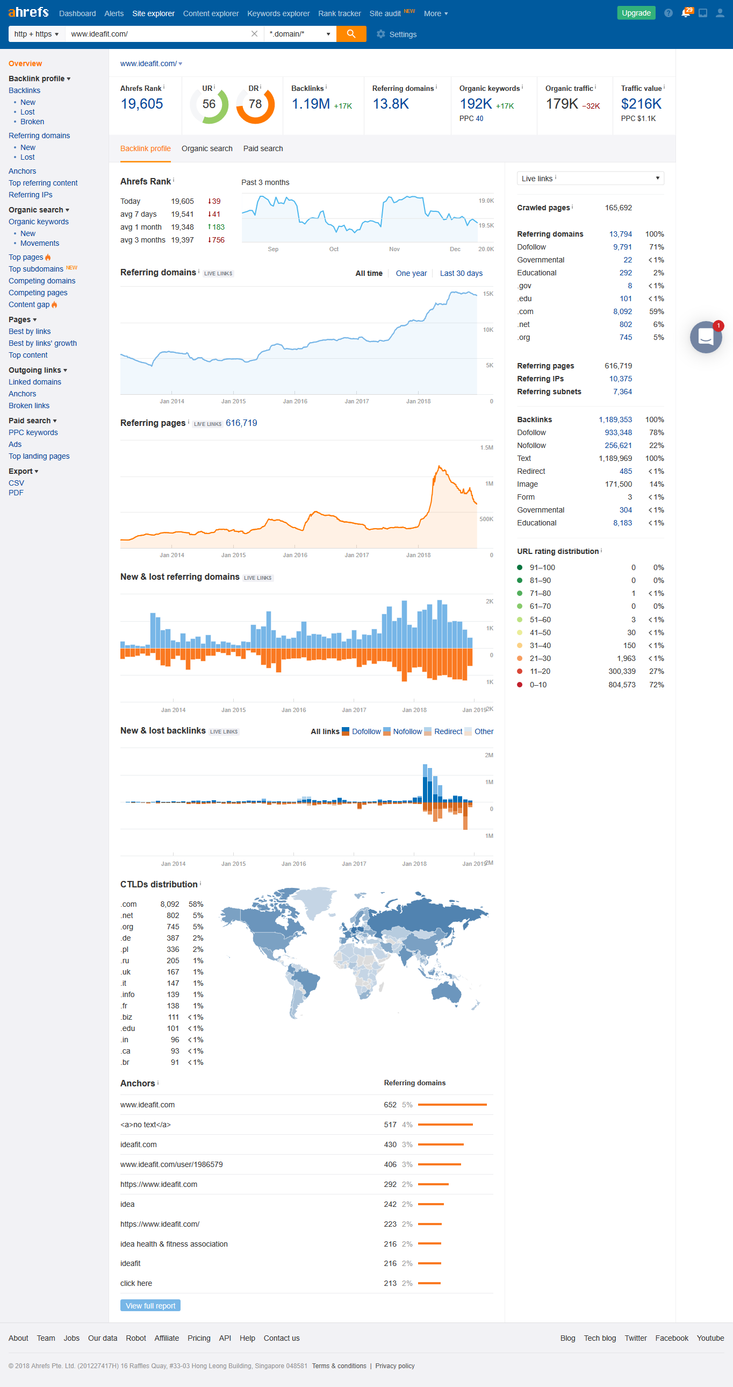
Task: Click the green Upgrade button
Action: point(636,13)
